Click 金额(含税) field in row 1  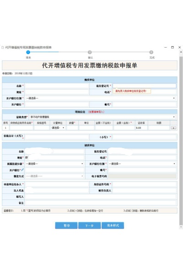click(124, 128)
